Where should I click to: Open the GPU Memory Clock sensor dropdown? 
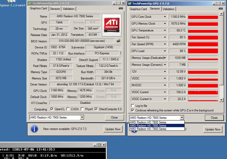(x=165, y=23)
